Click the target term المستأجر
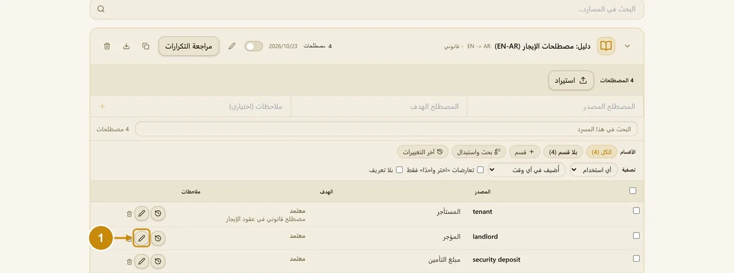The height and width of the screenshot is (273, 734). coord(449,212)
